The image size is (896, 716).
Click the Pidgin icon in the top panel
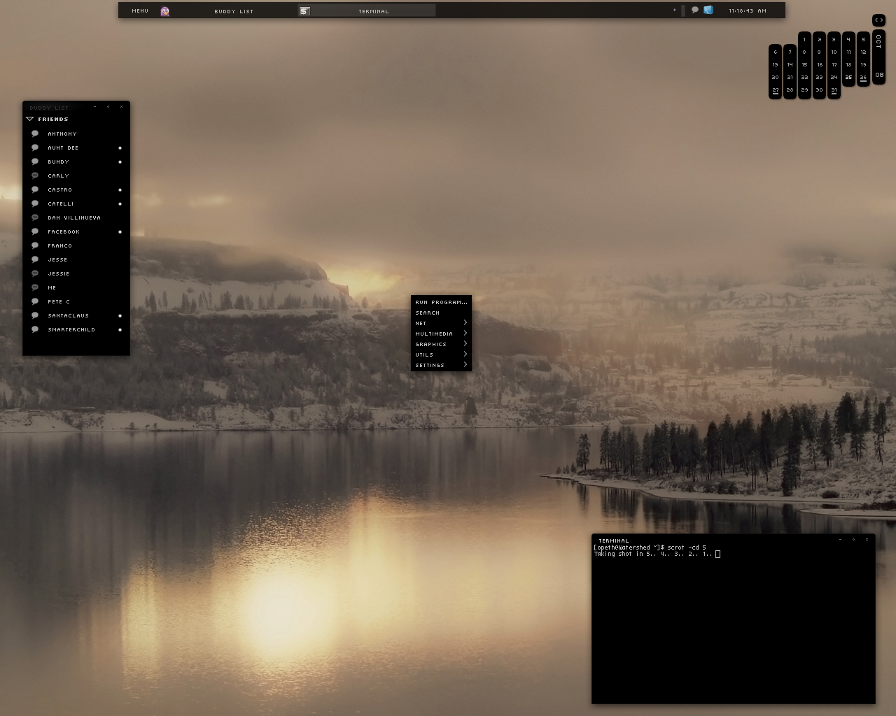click(165, 10)
